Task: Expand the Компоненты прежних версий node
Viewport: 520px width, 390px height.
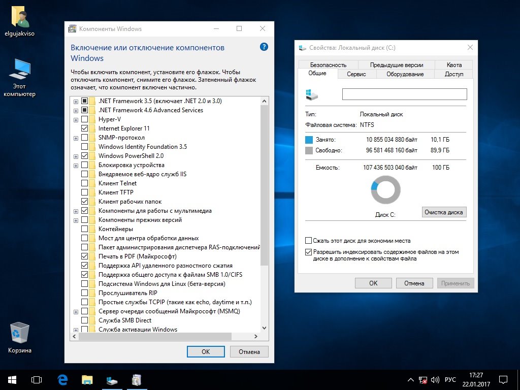Action: click(76, 220)
